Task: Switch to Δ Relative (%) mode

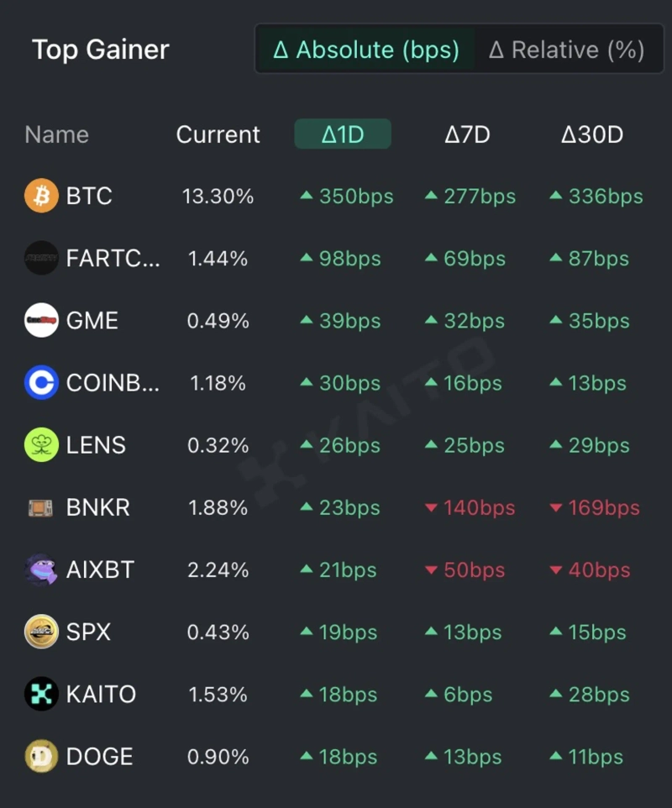Action: pos(566,50)
